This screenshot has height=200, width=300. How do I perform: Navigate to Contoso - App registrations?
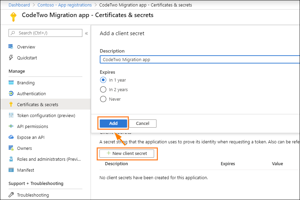[65, 5]
